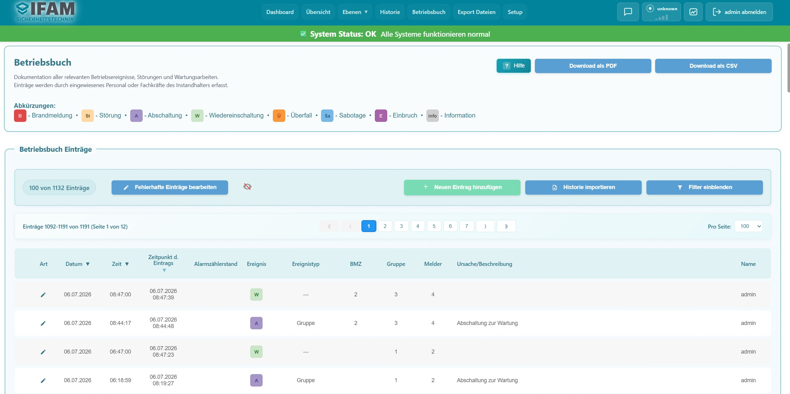
Task: Open the Historie menu item
Action: [x=390, y=12]
